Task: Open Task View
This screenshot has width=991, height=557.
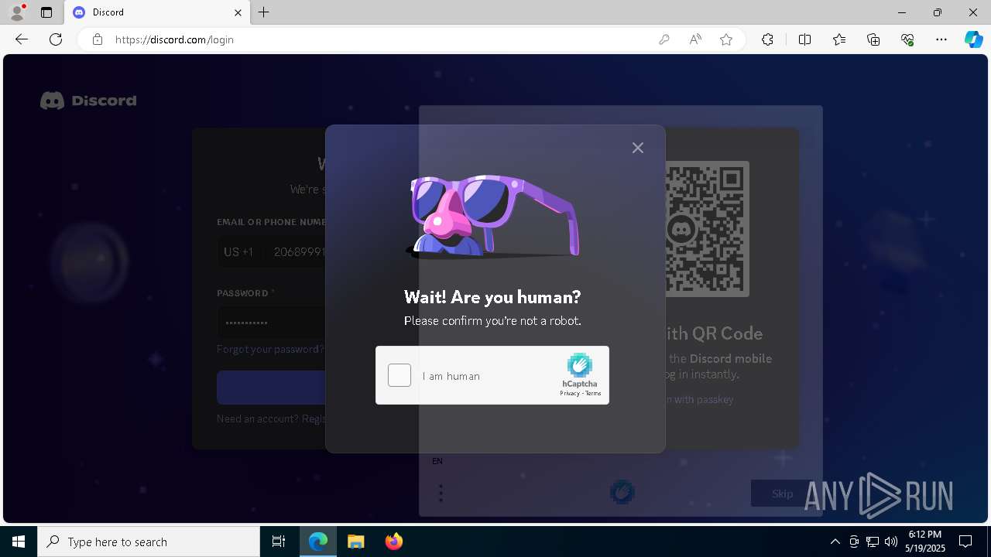Action: 279,542
